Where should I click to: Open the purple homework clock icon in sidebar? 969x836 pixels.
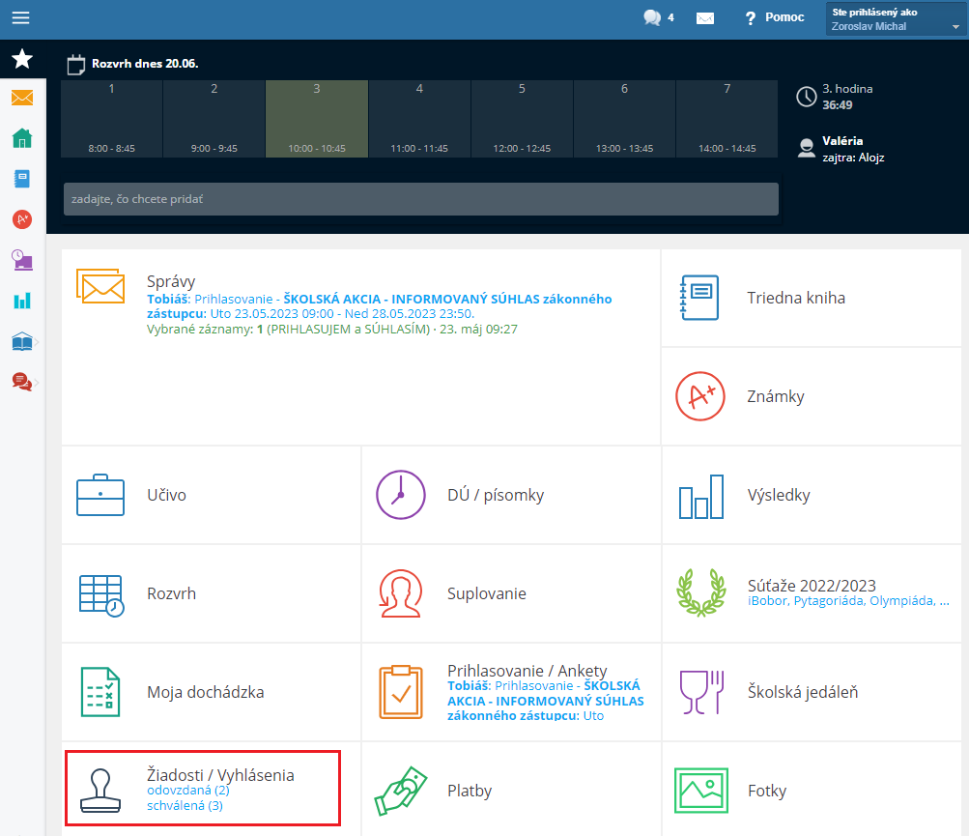pyautogui.click(x=22, y=260)
